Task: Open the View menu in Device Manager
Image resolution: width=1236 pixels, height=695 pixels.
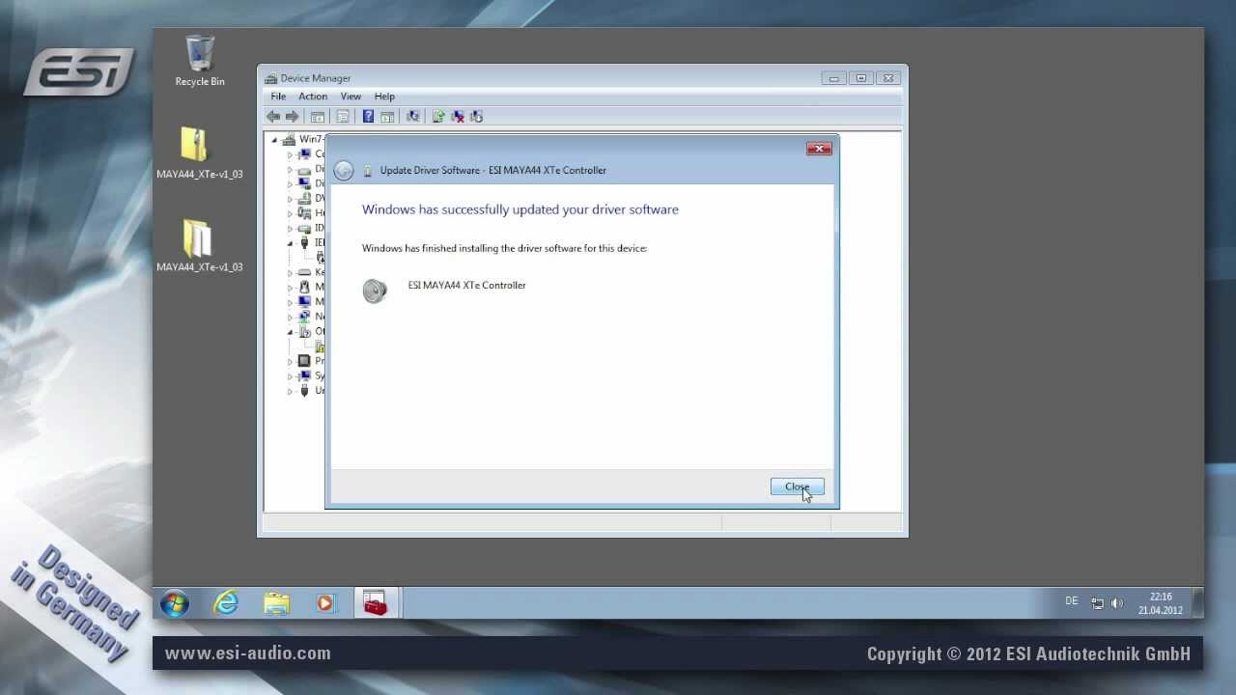Action: [x=351, y=97]
